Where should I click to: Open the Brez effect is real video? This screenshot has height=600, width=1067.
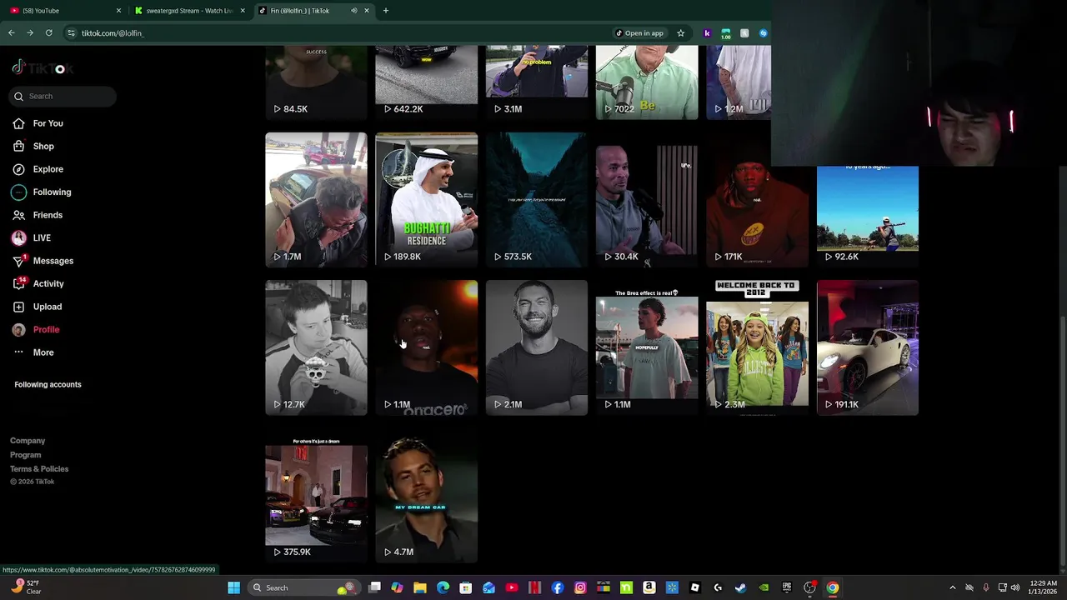coord(647,347)
